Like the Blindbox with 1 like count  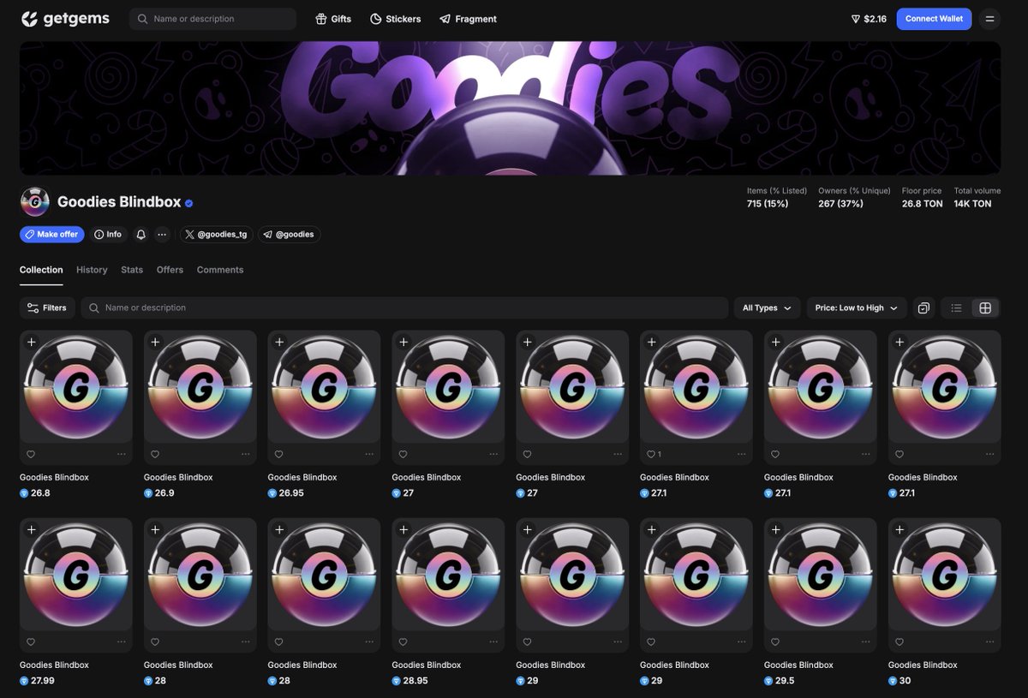tap(652, 454)
